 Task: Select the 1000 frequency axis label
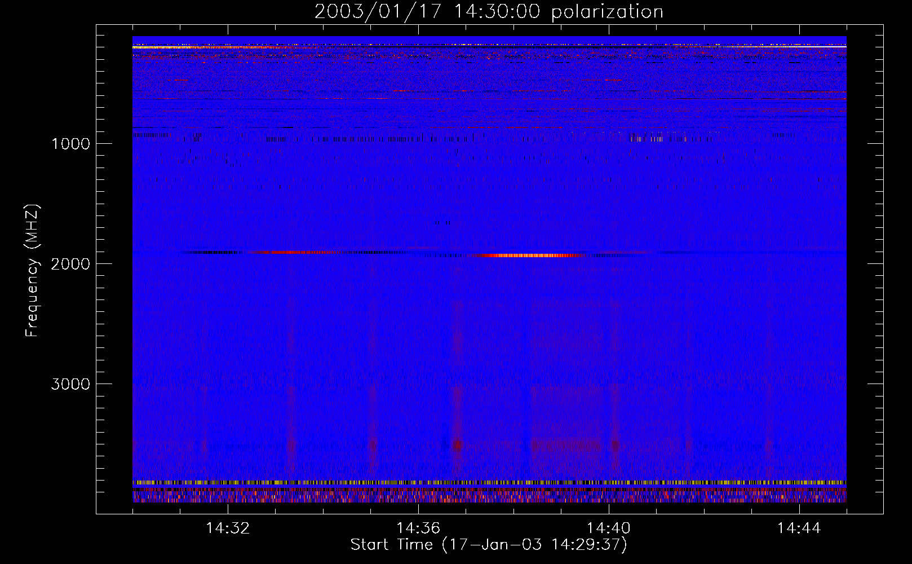pos(70,144)
